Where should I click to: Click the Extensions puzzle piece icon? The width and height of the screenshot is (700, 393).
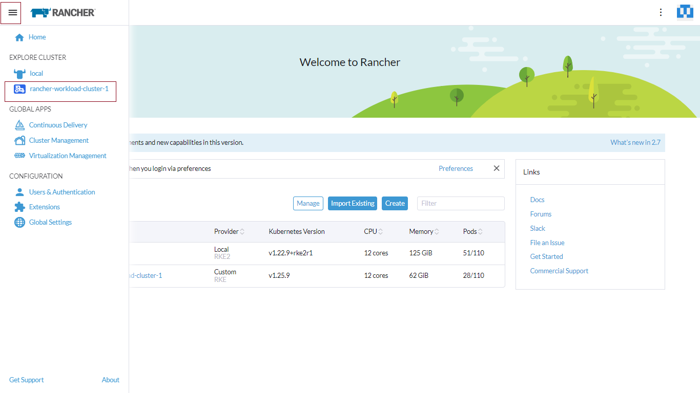19,207
